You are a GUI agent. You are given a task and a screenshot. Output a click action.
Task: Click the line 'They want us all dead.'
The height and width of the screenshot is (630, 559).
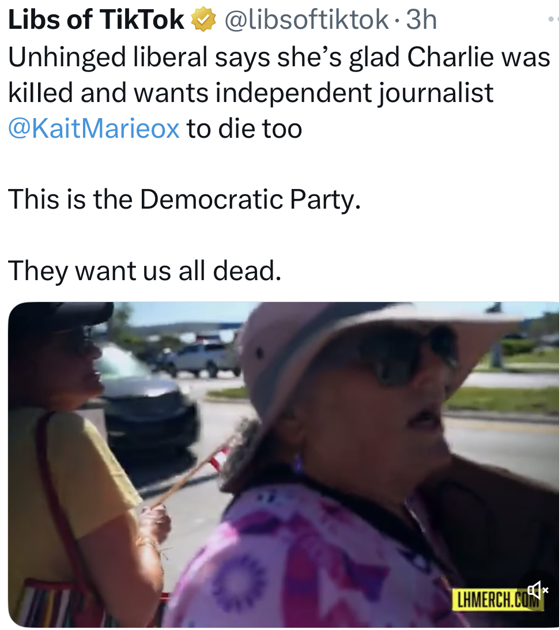[x=145, y=271]
